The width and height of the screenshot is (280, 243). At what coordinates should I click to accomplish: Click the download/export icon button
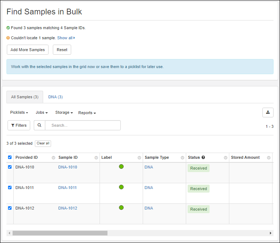pos(268,112)
